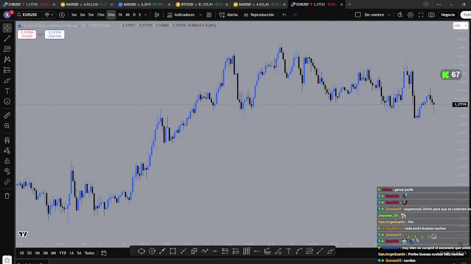Activate the zoom in tool
This screenshot has width=471, height=264.
coord(7,126)
